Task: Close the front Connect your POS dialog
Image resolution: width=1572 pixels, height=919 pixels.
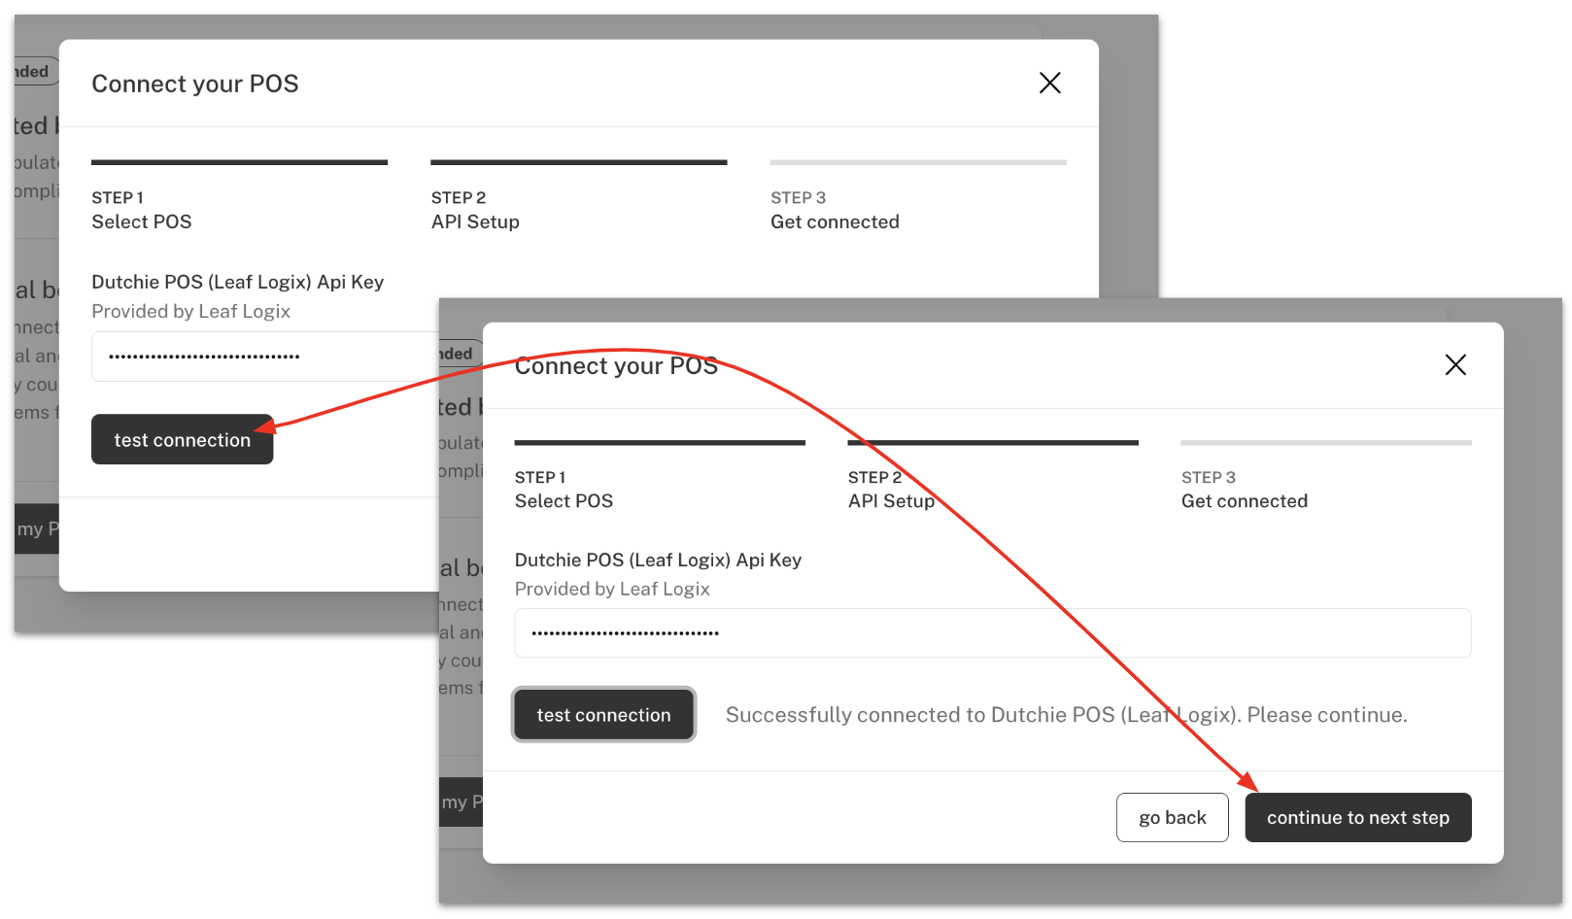Action: pos(1454,365)
